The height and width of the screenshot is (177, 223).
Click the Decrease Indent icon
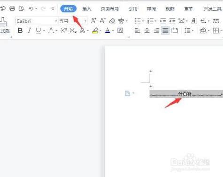tap(163, 21)
